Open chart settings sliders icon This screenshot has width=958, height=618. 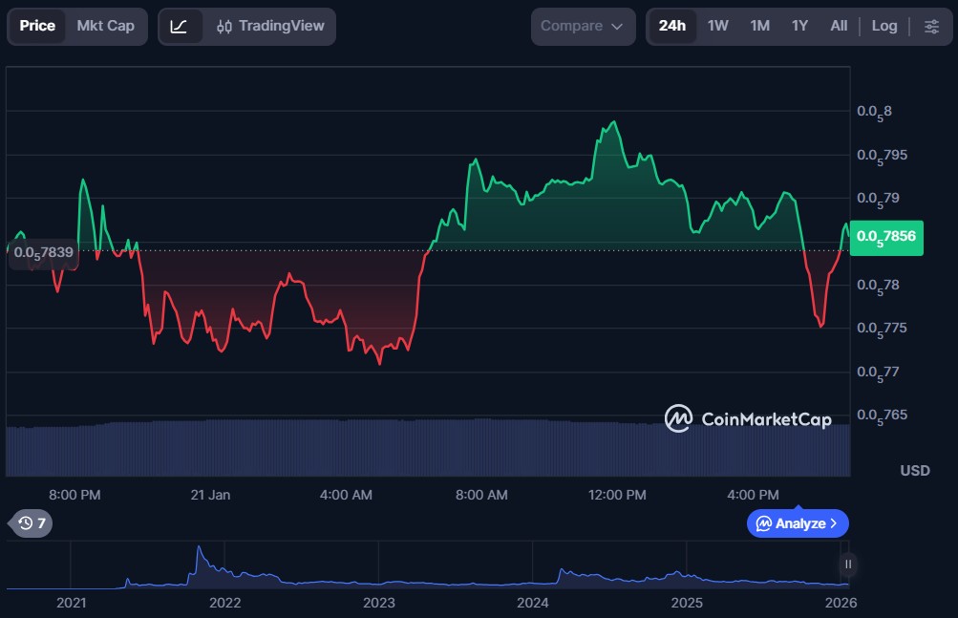tap(931, 26)
